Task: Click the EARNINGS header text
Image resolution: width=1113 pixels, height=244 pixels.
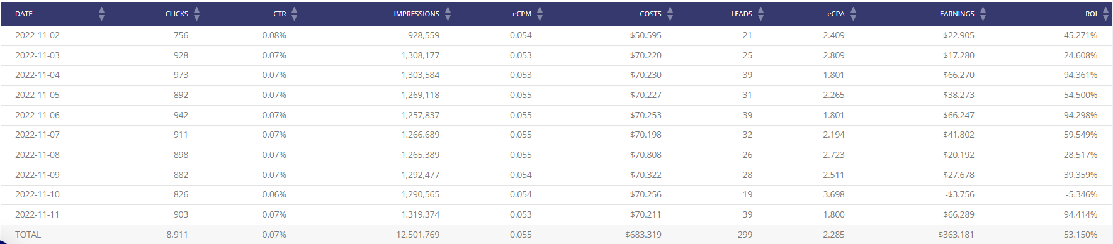Action: (x=957, y=14)
